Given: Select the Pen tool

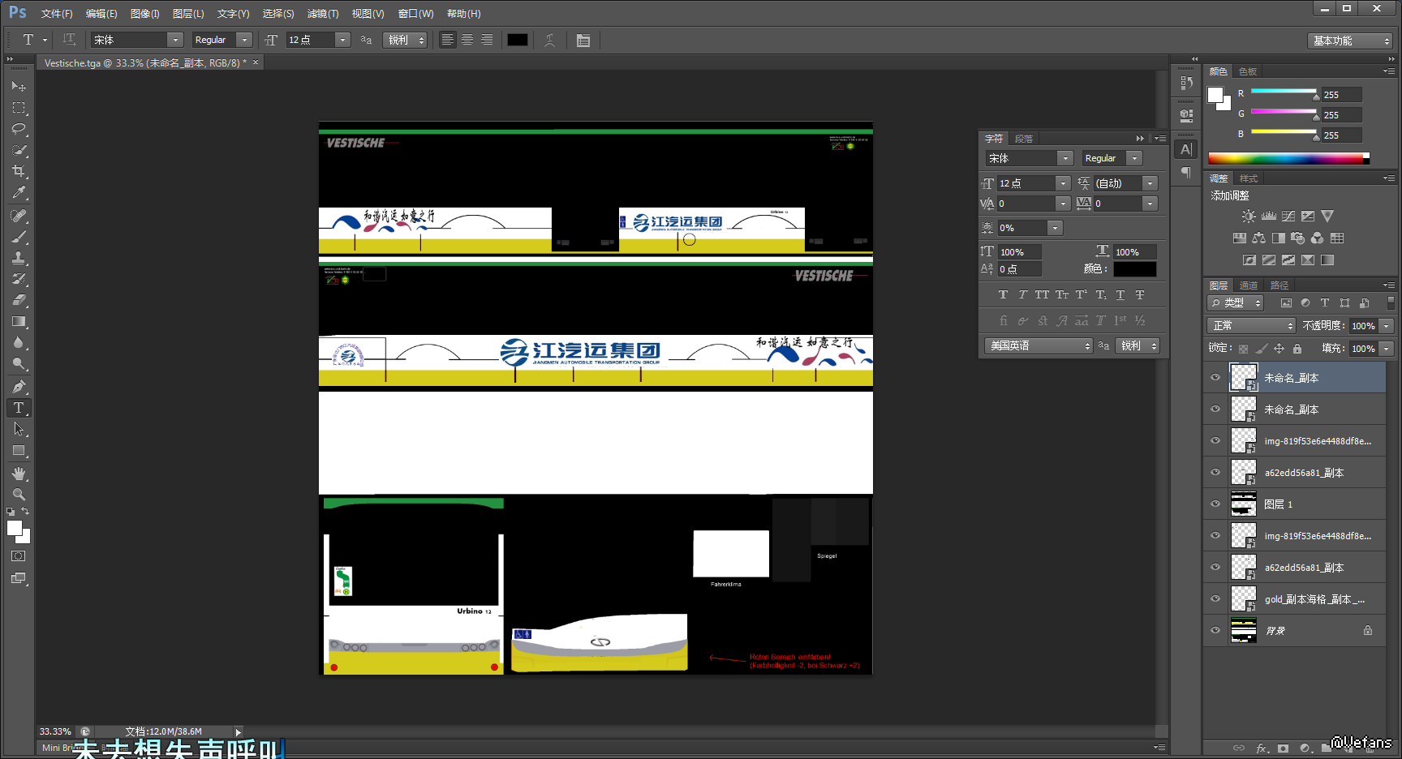Looking at the screenshot, I should (x=19, y=387).
